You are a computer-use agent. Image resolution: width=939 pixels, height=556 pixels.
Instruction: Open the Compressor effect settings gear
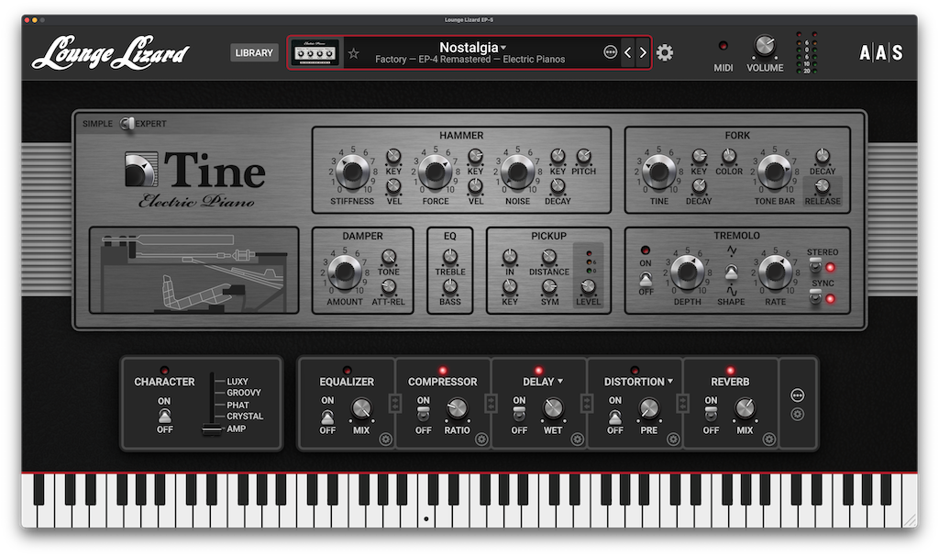coord(481,439)
